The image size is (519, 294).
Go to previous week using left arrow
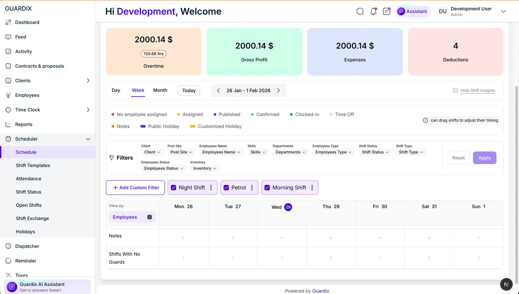pos(218,90)
